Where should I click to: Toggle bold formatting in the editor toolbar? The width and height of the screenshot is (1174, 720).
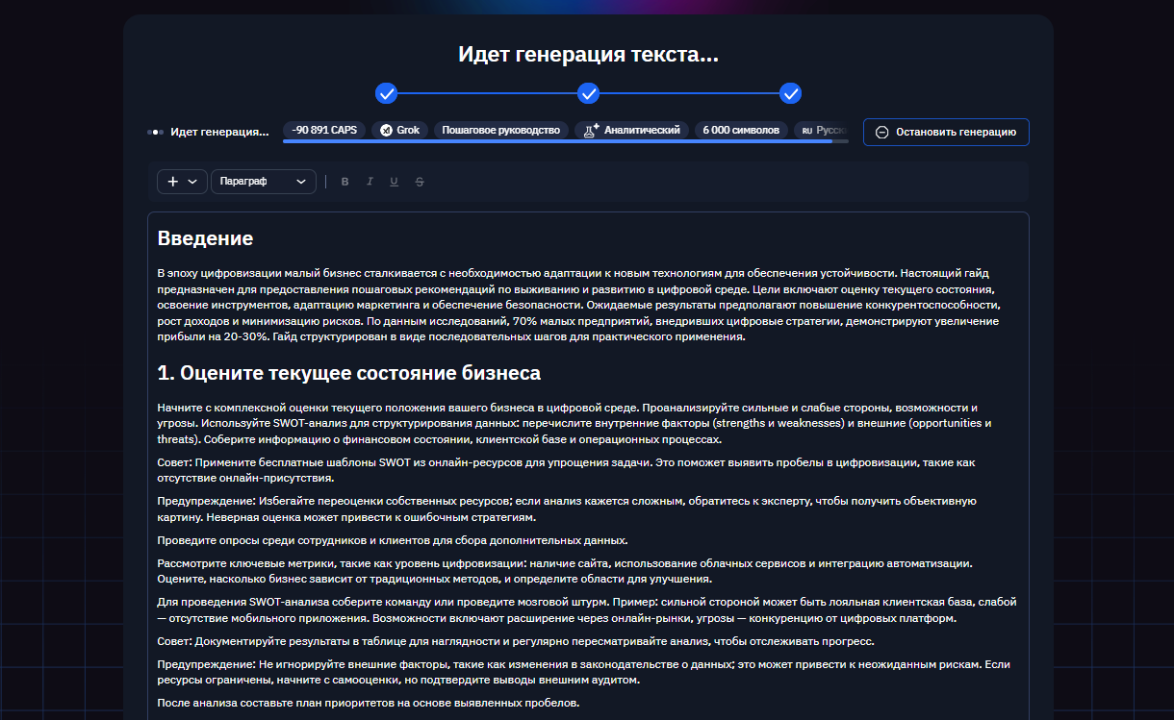click(345, 181)
